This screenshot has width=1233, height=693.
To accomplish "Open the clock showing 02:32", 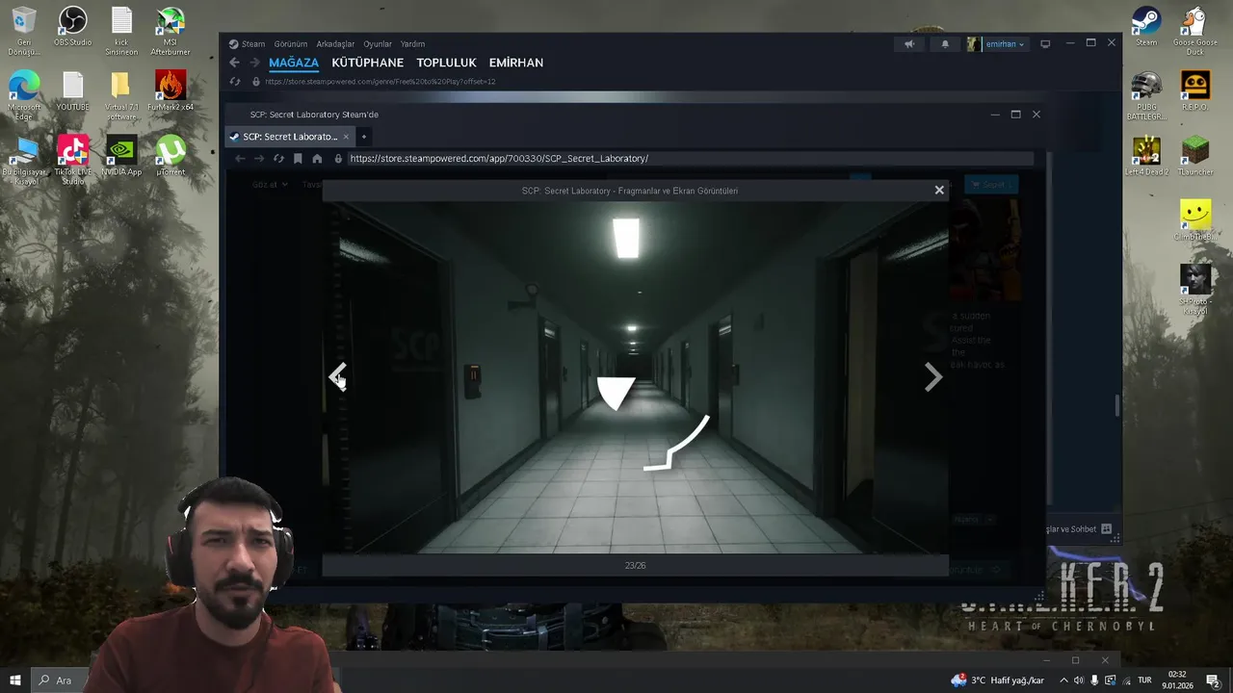I will (x=1177, y=680).
